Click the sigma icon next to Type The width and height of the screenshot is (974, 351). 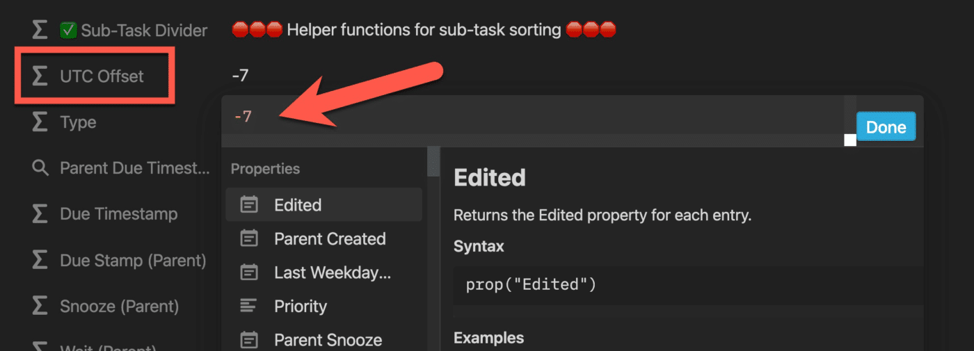[40, 122]
